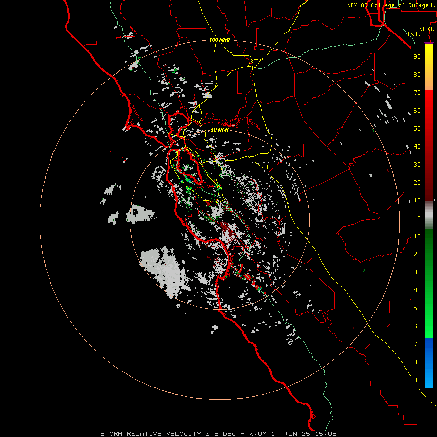Click the 30 value on velocity legend
The width and height of the screenshot is (437, 437).
[x=417, y=165]
